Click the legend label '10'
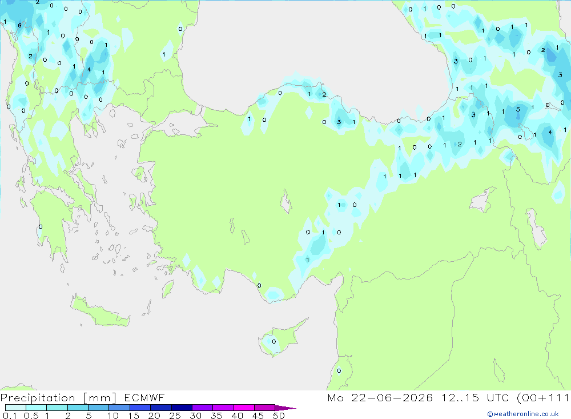Viewport: 571px width, 419px height. pyautogui.click(x=113, y=416)
